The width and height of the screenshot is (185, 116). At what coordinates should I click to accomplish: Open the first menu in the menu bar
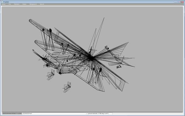[4, 4]
